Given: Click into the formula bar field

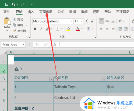Looking at the screenshot, I should [x=97, y=44].
